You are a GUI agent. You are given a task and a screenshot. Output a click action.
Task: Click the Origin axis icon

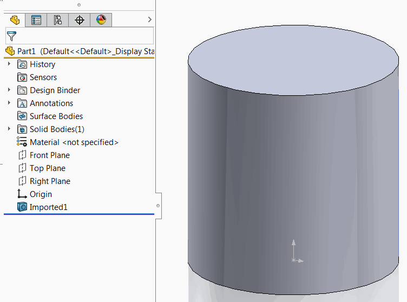click(x=22, y=194)
